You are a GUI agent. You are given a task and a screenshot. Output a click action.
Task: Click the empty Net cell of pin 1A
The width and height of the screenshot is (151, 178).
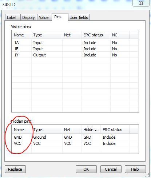click(72, 43)
